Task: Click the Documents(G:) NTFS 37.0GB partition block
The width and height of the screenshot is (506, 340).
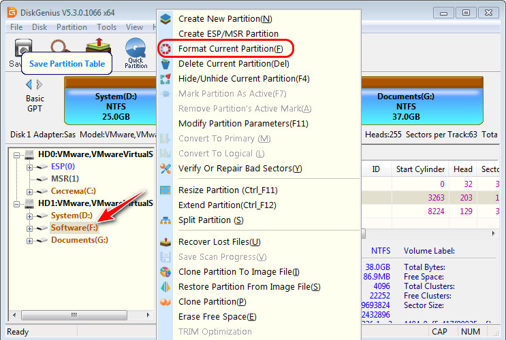Action: coord(422,101)
